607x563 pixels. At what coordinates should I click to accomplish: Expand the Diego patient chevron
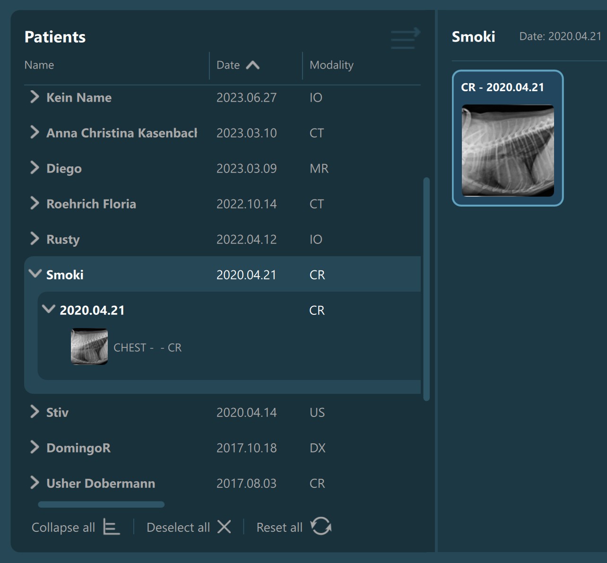(35, 168)
